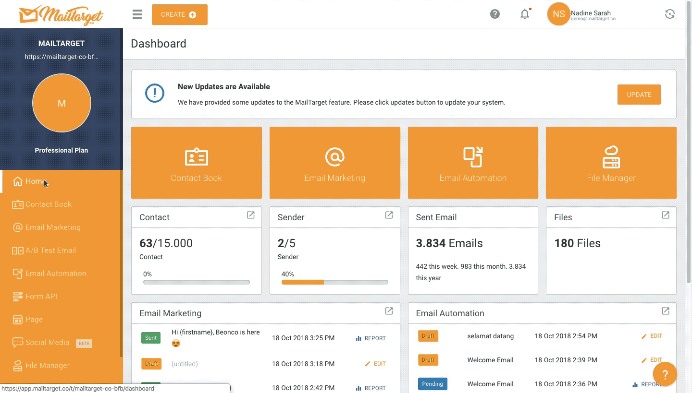Click the UPDATE button
The image size is (692, 393).
(639, 95)
